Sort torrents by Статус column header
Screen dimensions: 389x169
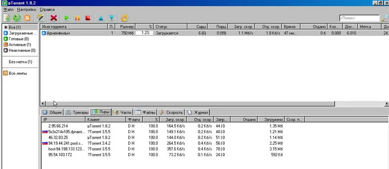pyautogui.click(x=170, y=26)
